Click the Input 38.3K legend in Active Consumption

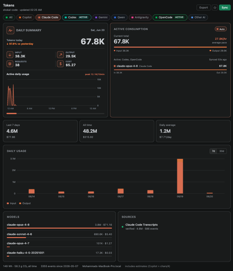coord(121,51)
